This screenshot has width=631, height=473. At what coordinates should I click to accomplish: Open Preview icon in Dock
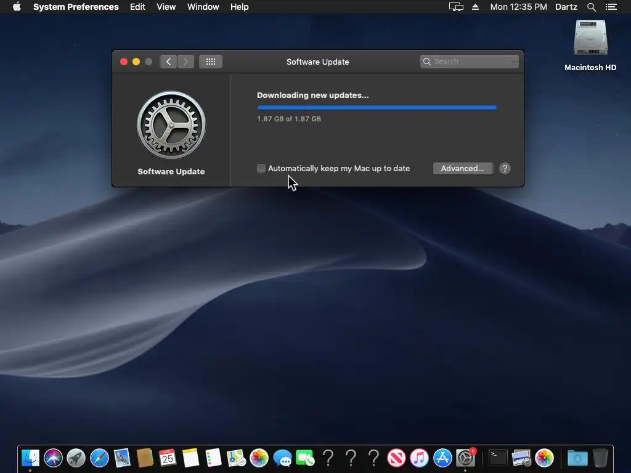521,458
